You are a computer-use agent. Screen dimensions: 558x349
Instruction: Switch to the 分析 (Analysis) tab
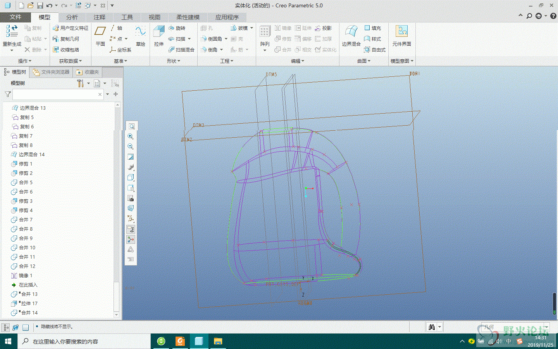(72, 17)
